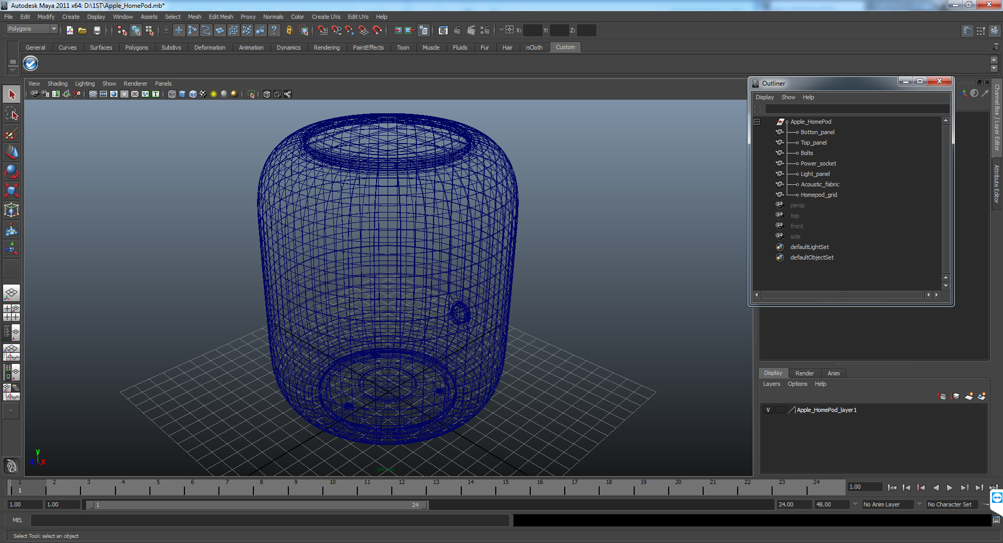Open the Script Editor icon

click(x=996, y=520)
